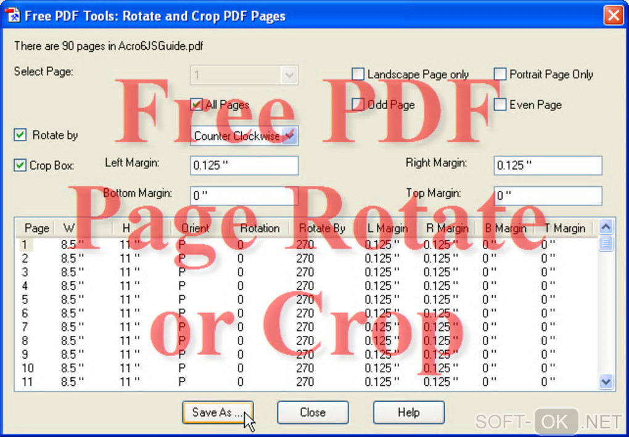Click the W column header
629x437 pixels.
83,228
